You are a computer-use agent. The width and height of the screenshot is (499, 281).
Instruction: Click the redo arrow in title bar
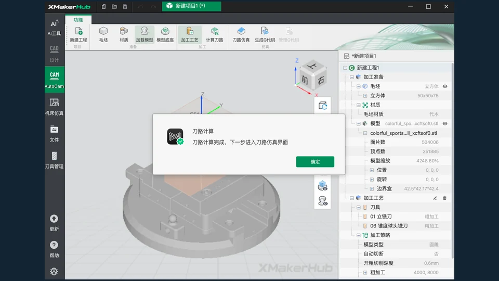153,6
